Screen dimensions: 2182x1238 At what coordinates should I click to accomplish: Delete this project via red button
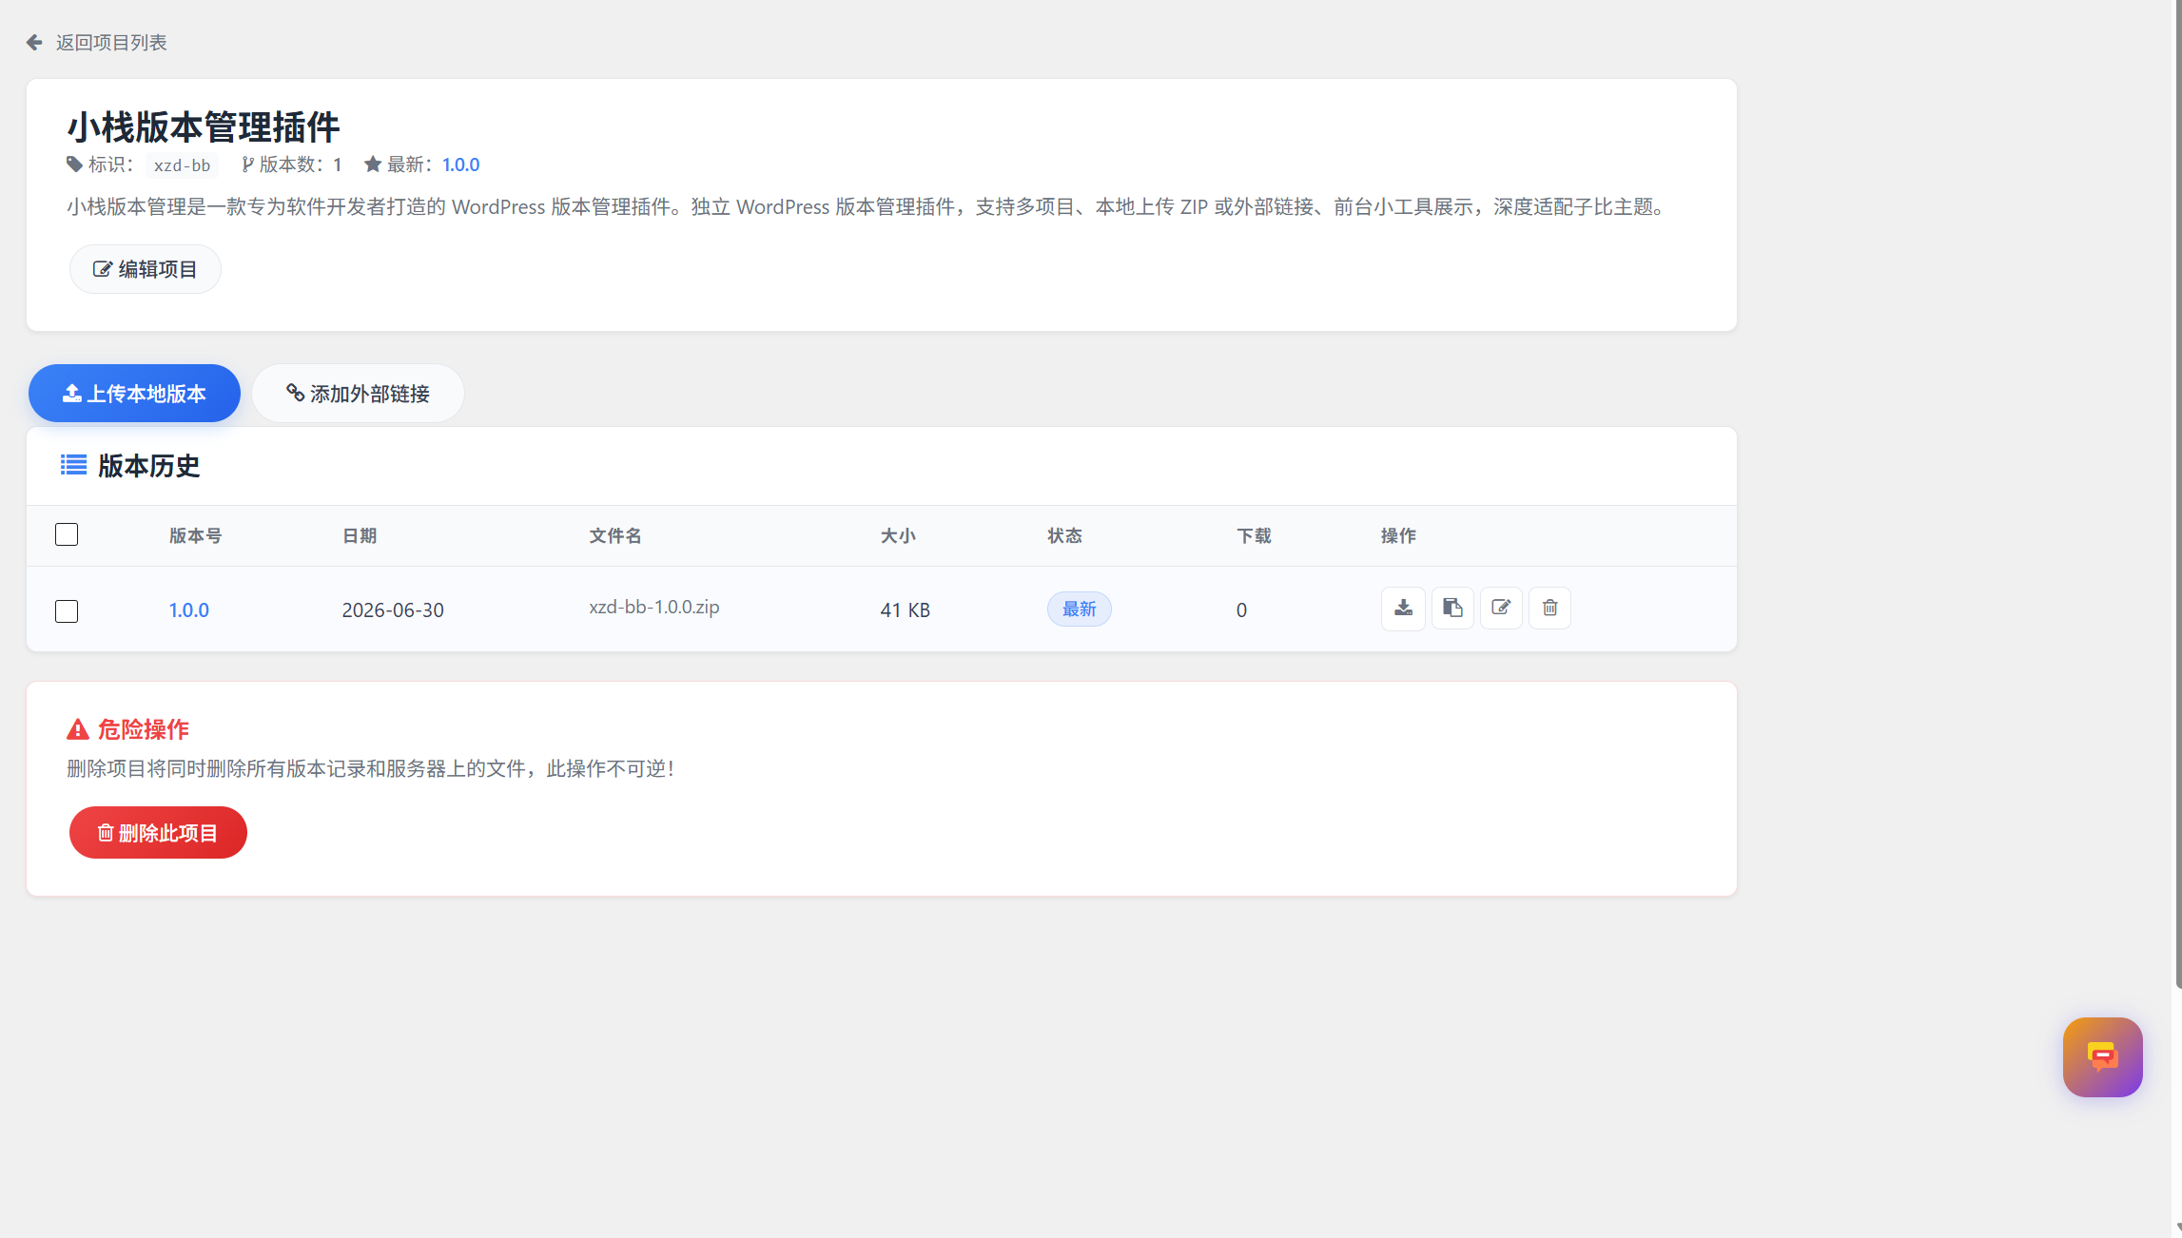pyautogui.click(x=158, y=832)
